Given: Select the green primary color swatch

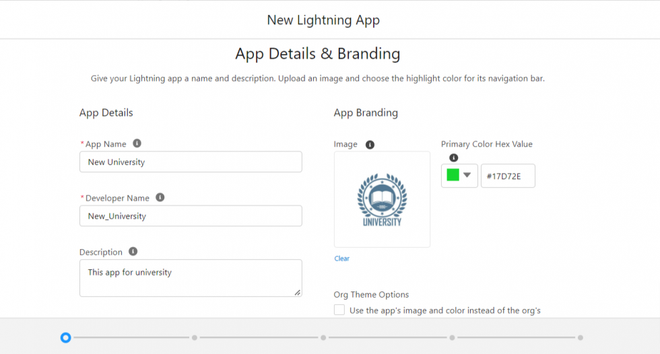Looking at the screenshot, I should (x=453, y=176).
